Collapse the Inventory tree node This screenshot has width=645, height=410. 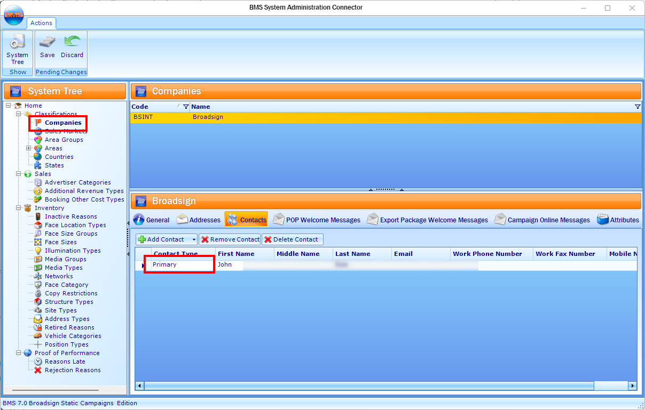click(x=19, y=208)
